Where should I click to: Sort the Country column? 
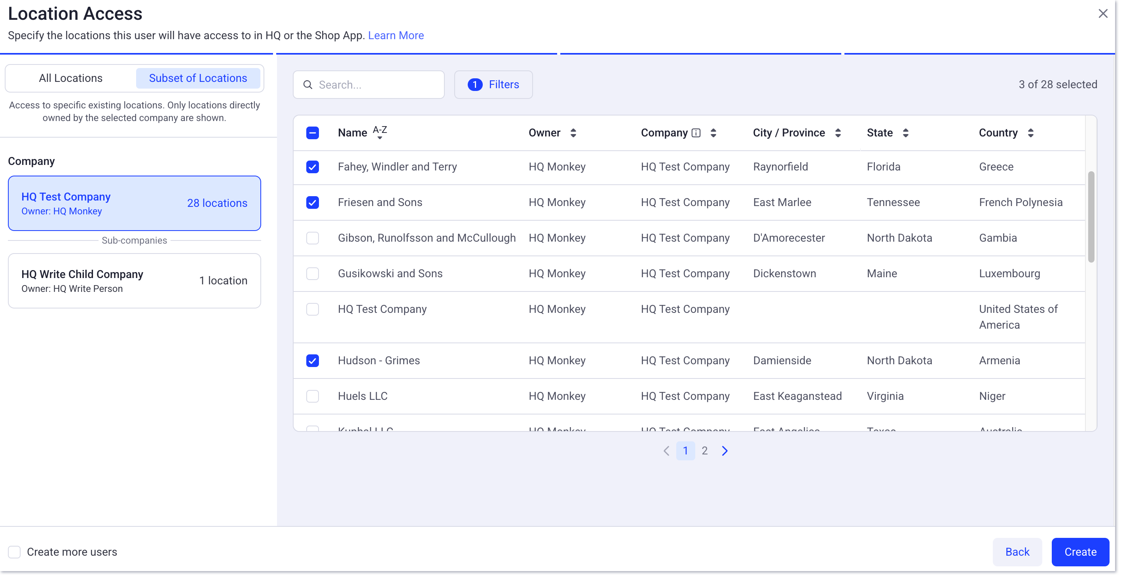coord(1030,133)
